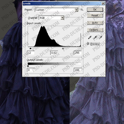Open the Options... dialog

pyautogui.click(x=95, y=30)
